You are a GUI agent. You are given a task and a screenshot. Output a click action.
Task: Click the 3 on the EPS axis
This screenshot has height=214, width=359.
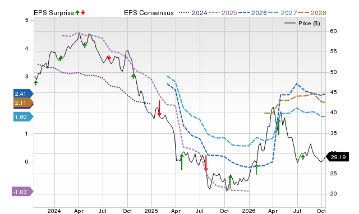27,77
